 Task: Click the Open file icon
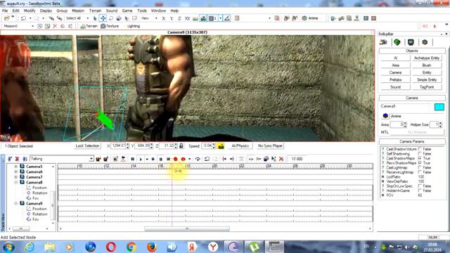coord(6,18)
